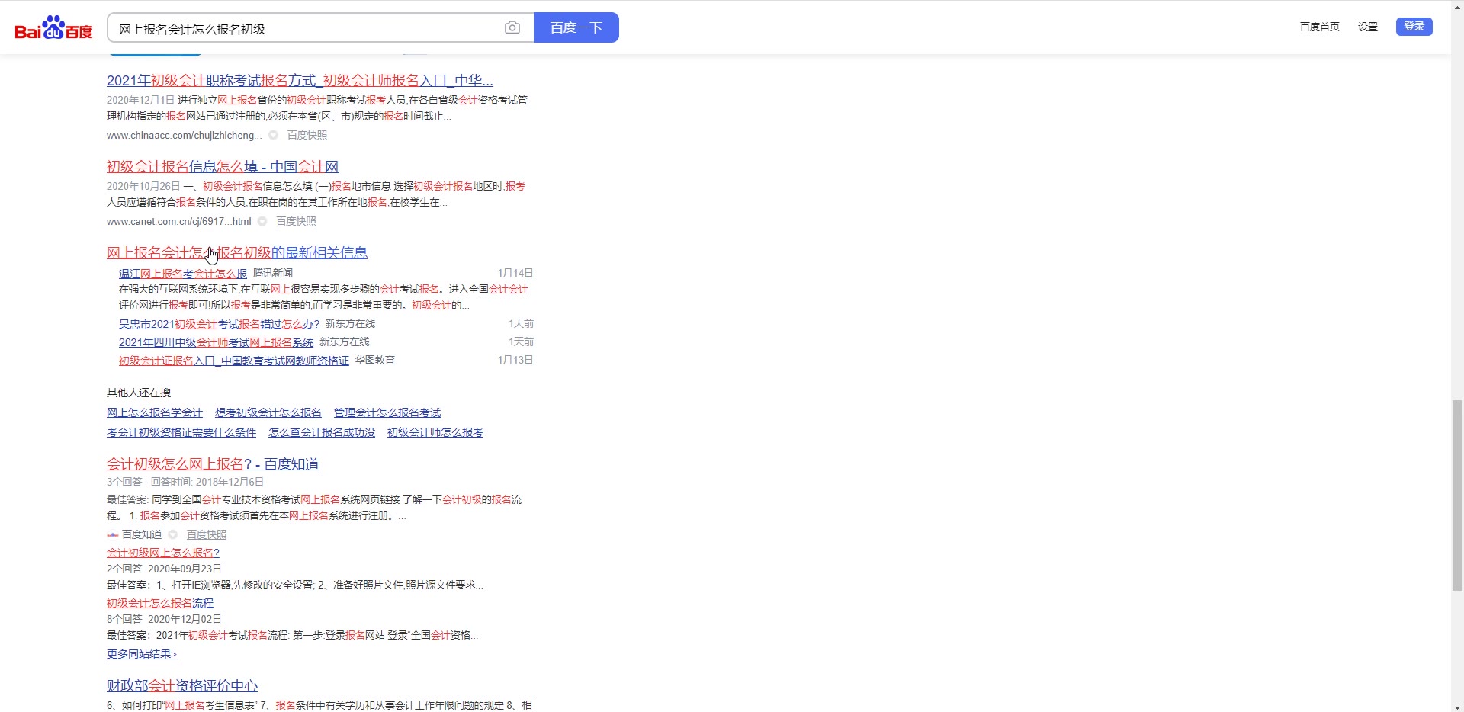Open 财政部会计资格评价中心 result
The height and width of the screenshot is (712, 1464).
tap(182, 686)
